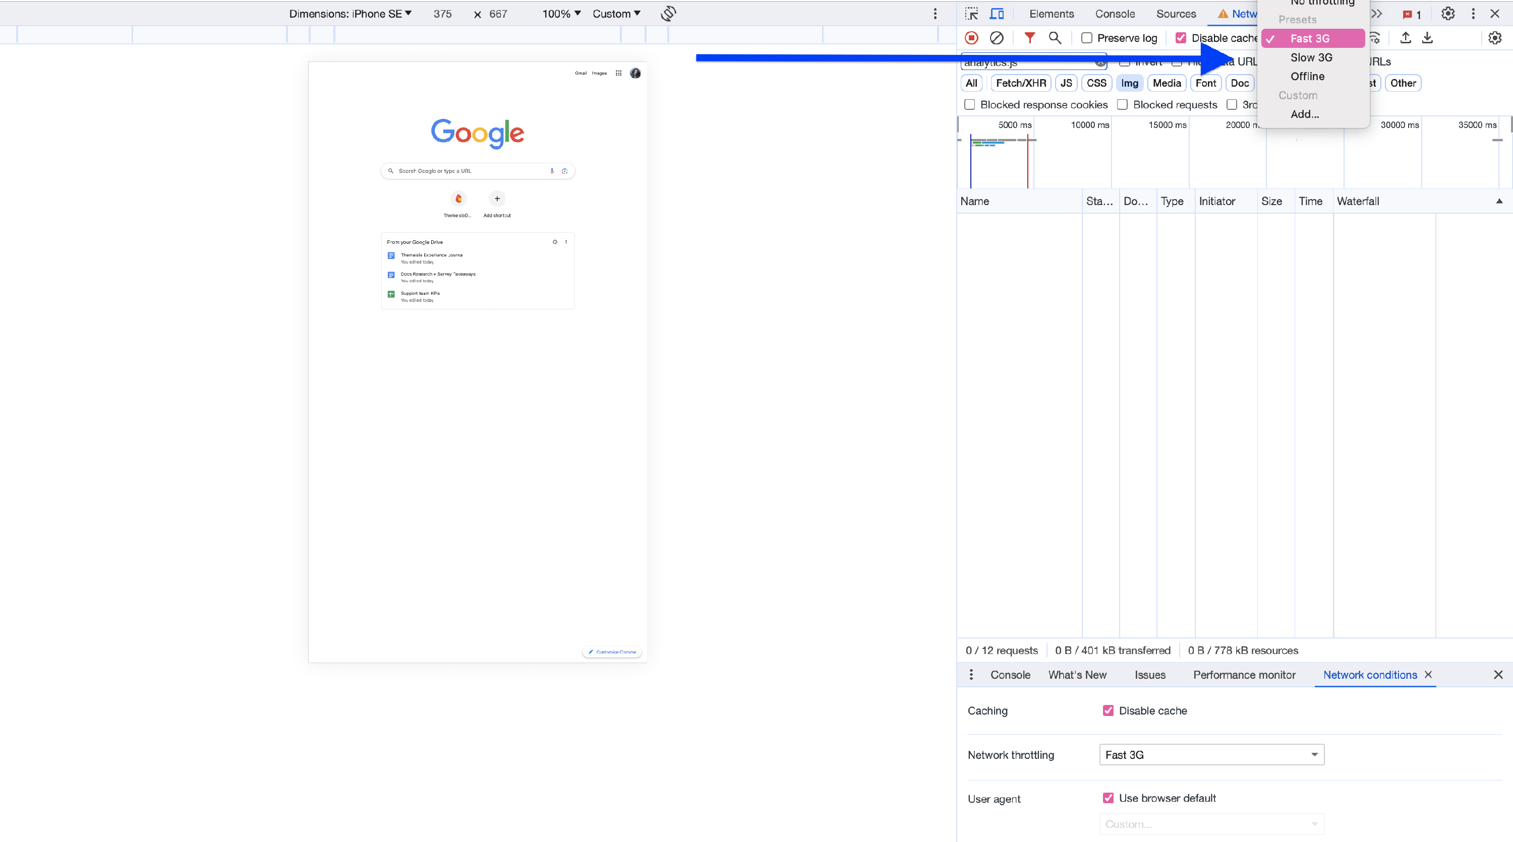The height and width of the screenshot is (842, 1513).
Task: Toggle the device toolbar icon
Action: tap(997, 14)
